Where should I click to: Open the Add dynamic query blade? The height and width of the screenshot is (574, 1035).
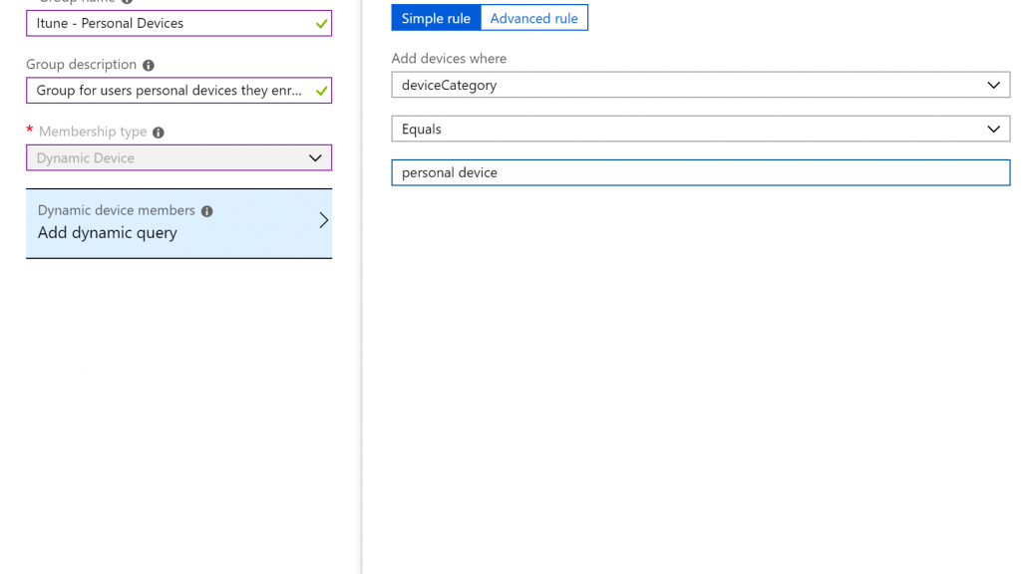coord(178,223)
